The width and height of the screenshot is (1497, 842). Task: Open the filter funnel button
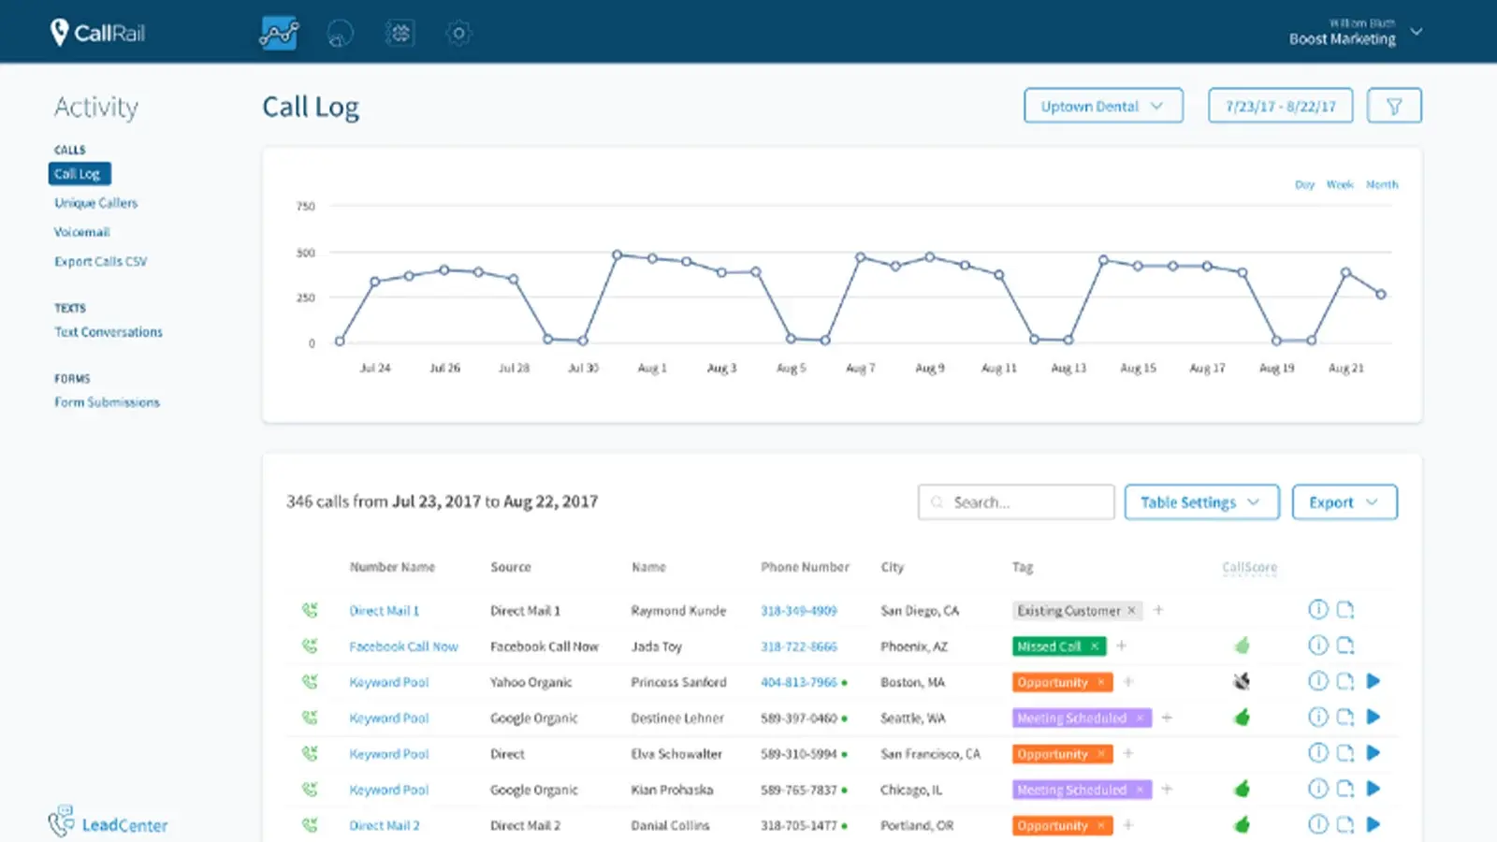pyautogui.click(x=1394, y=106)
